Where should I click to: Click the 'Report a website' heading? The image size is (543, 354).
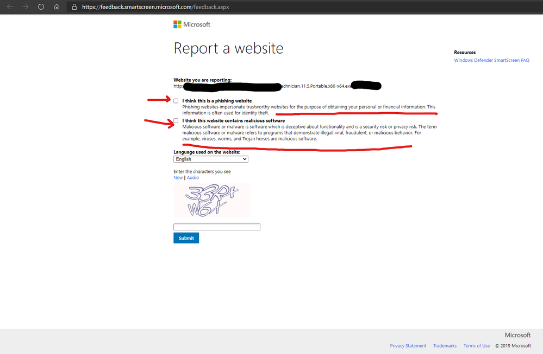(228, 48)
